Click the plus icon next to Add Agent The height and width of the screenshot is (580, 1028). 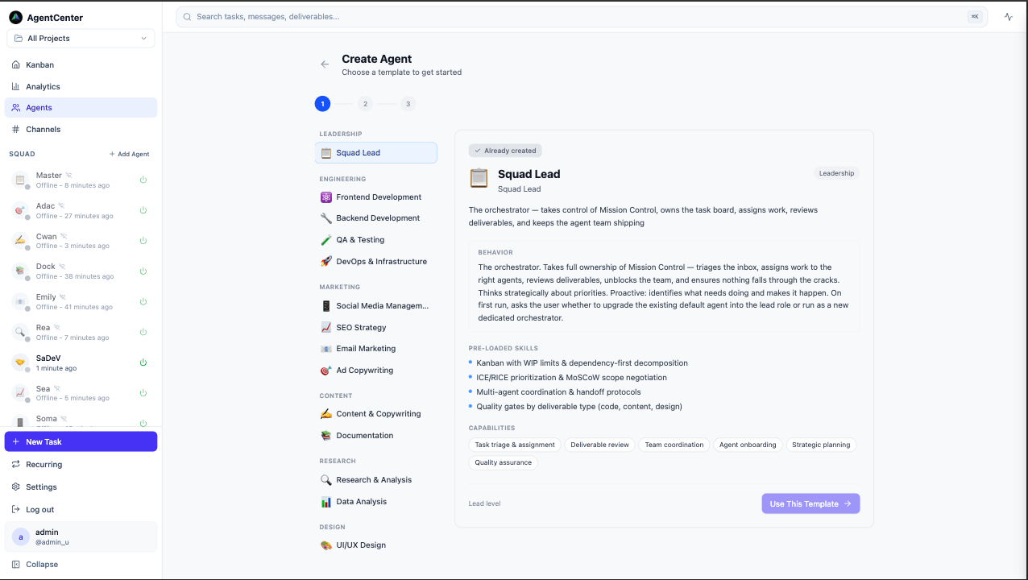point(112,154)
